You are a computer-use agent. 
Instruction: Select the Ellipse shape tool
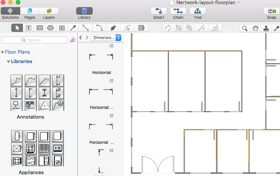51,28
